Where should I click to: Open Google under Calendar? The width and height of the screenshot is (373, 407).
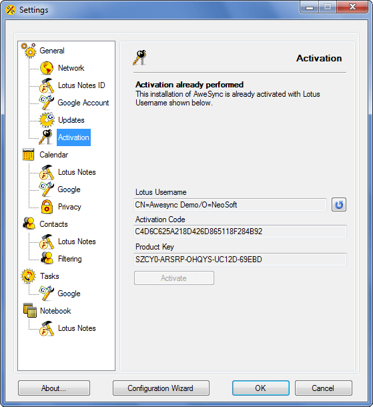pyautogui.click(x=69, y=189)
